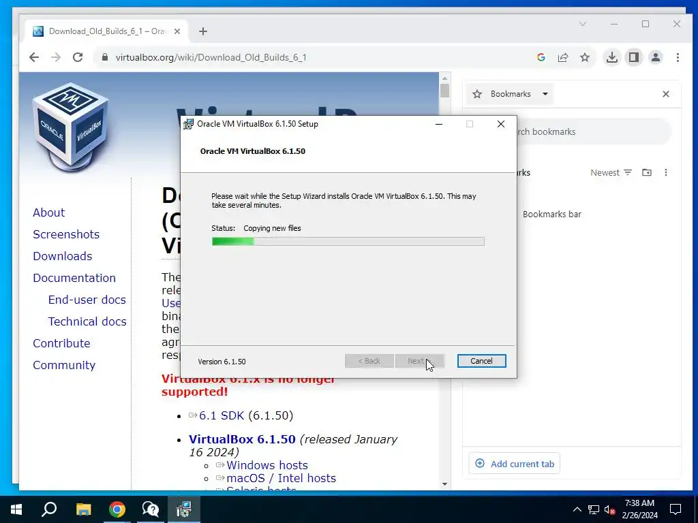The height and width of the screenshot is (523, 698).
Task: Close the VirtualBox Setup dialog
Action: click(501, 124)
